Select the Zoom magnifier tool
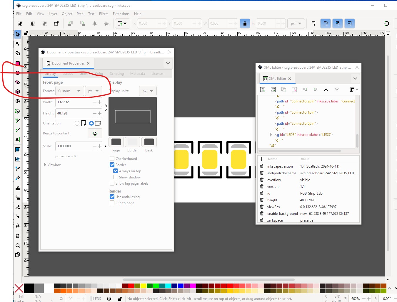This screenshot has width=397, height=302. point(18,245)
